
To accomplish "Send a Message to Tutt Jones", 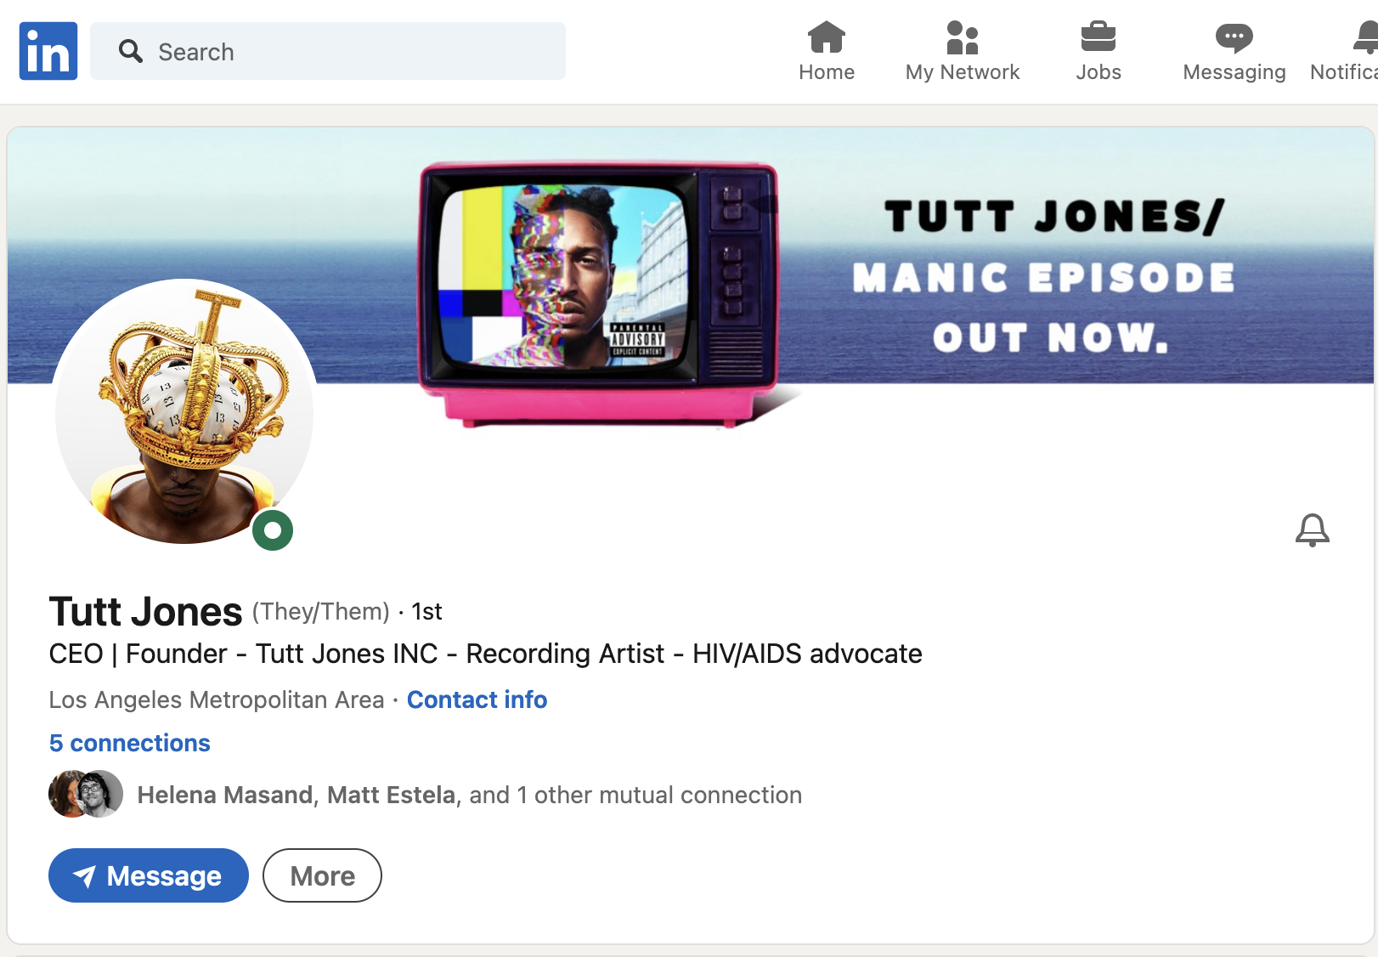I will tap(149, 875).
